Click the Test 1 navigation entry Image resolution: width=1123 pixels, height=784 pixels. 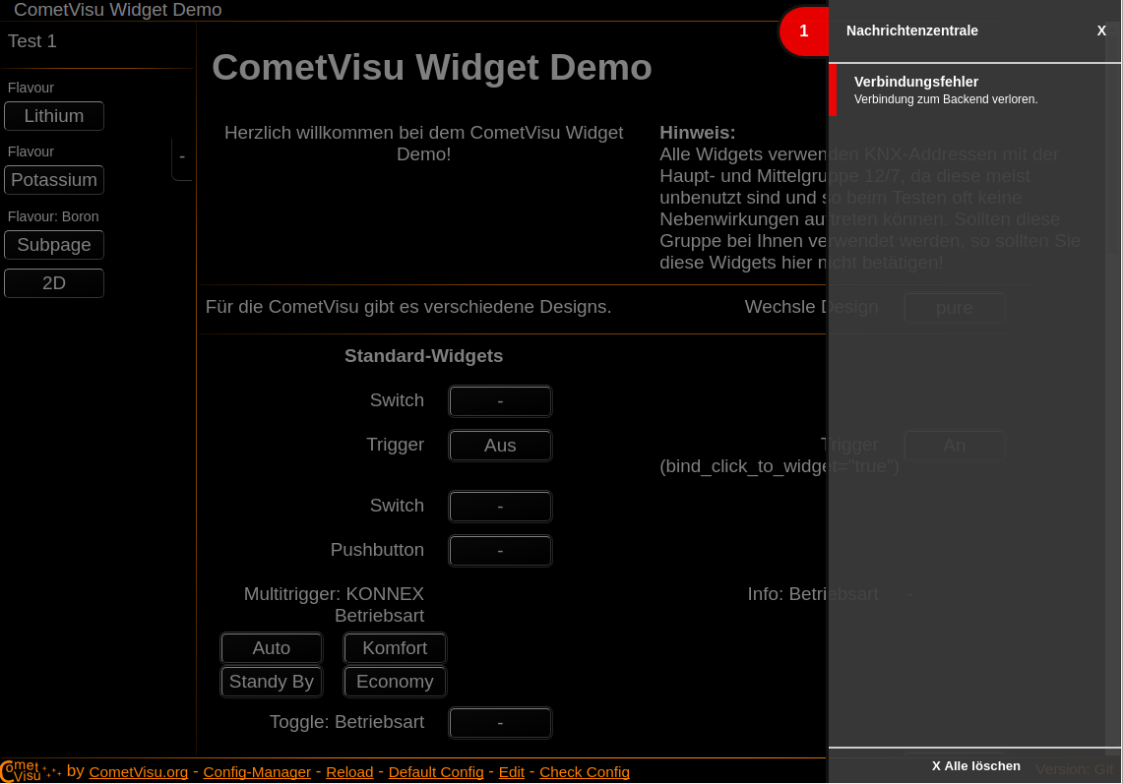[x=32, y=40]
